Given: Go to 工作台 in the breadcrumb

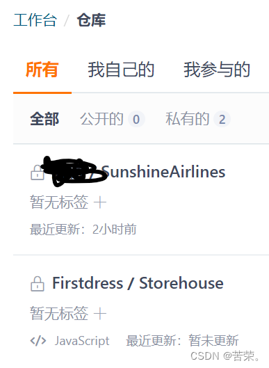Looking at the screenshot, I should 35,20.
